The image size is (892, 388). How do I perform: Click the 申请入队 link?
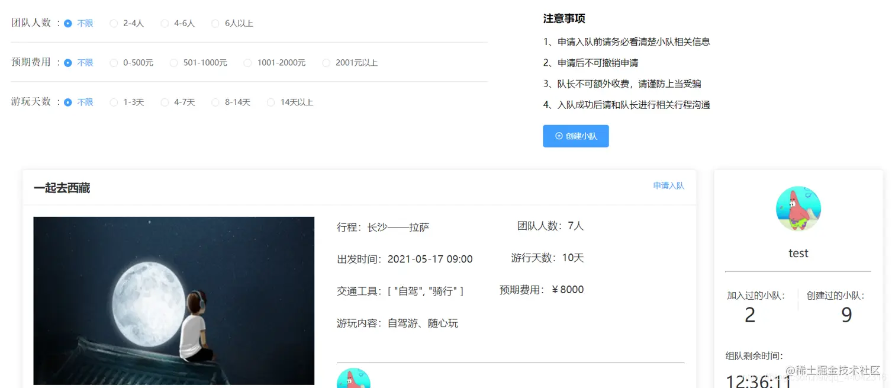coord(668,185)
